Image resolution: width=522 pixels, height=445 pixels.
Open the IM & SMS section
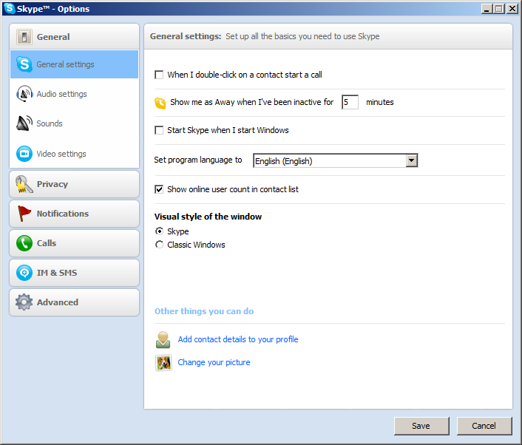click(74, 273)
